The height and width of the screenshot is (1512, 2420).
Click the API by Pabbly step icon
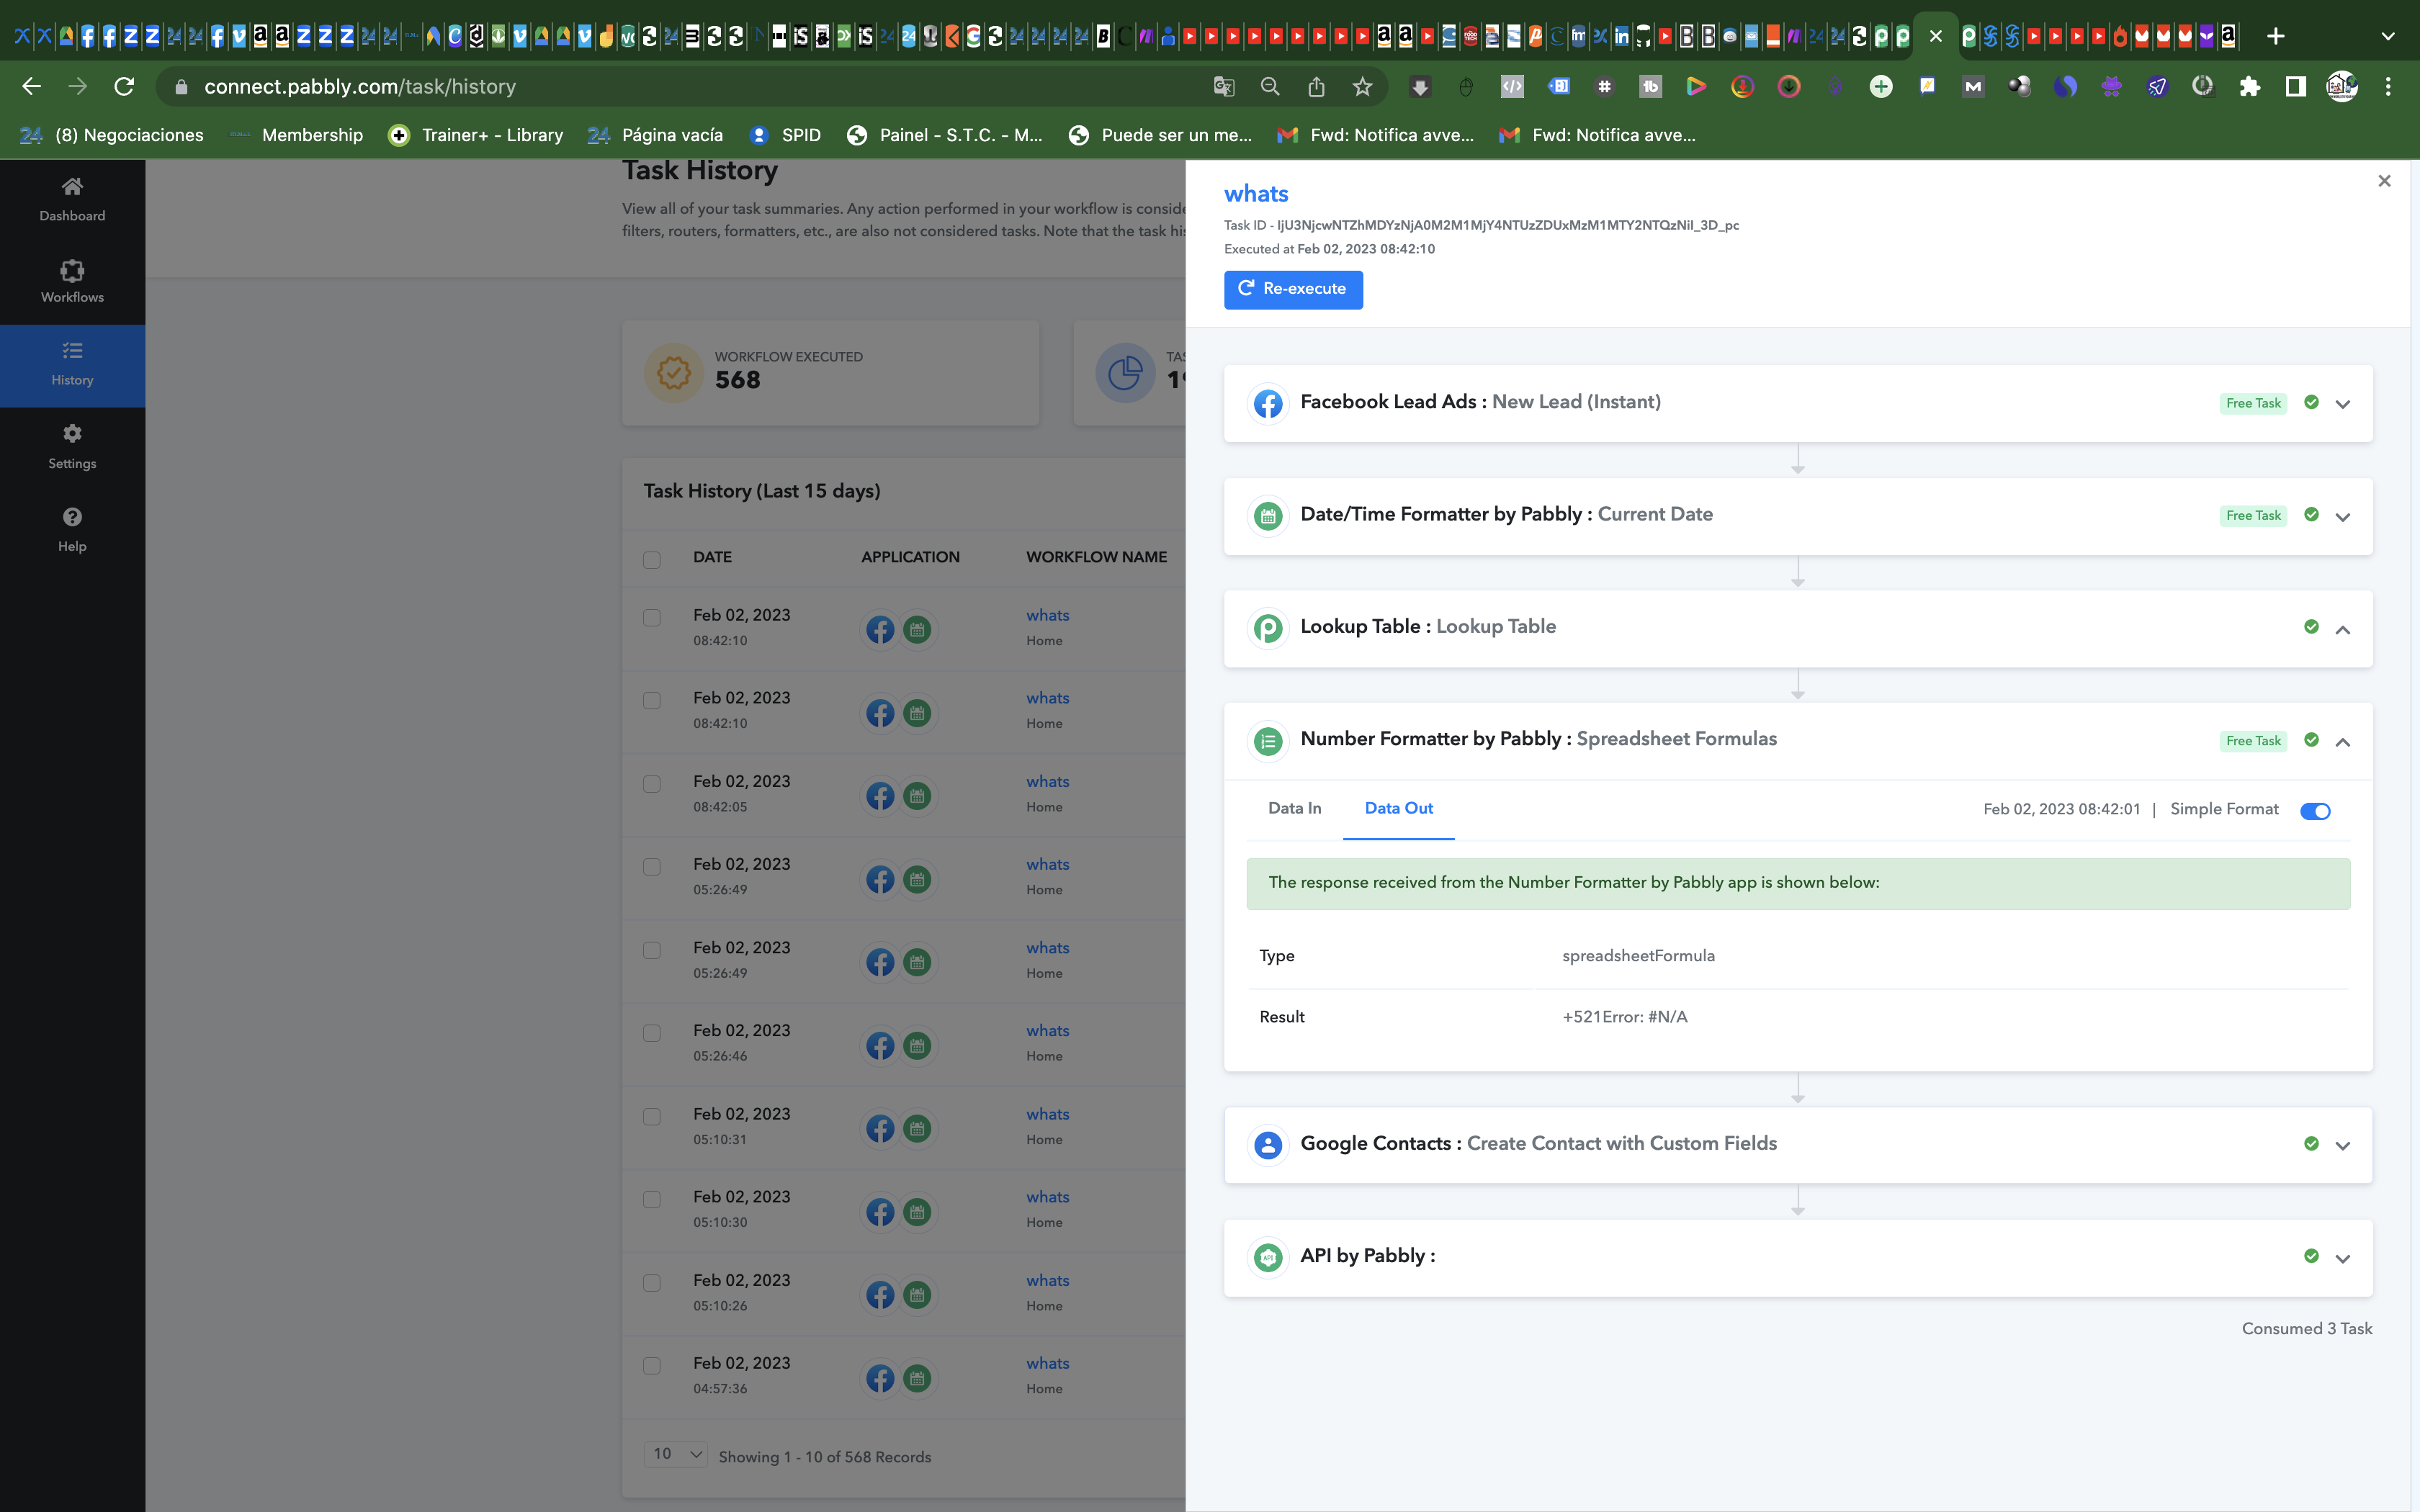tap(1268, 1257)
